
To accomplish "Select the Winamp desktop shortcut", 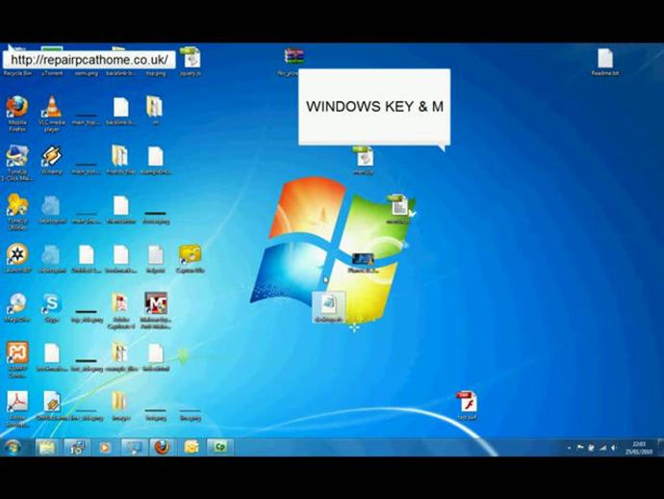I will (52, 160).
